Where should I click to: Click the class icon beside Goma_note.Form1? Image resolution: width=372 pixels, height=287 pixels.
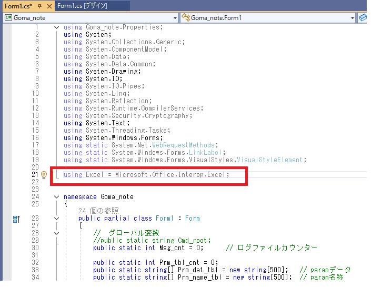pyautogui.click(x=186, y=18)
